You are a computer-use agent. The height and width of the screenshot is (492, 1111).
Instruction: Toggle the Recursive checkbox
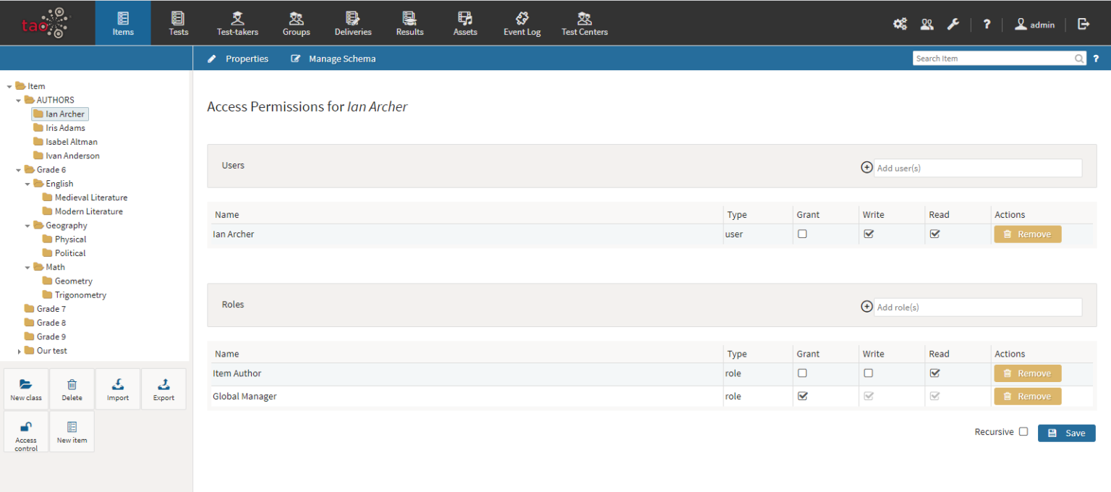1023,432
